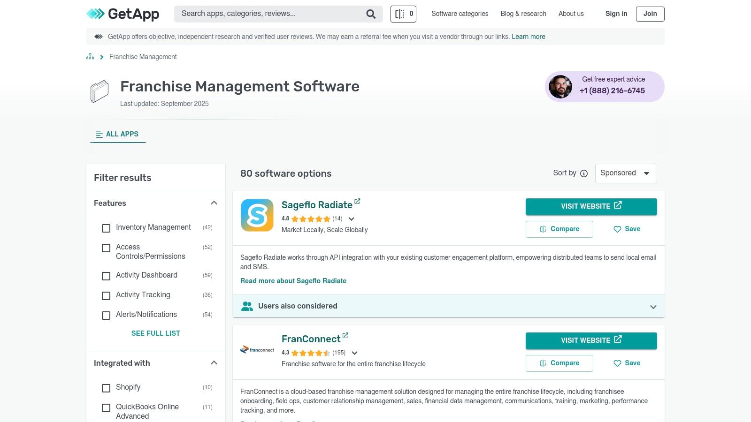Select the ALL APPS tab
The height and width of the screenshot is (422, 751).
point(118,134)
